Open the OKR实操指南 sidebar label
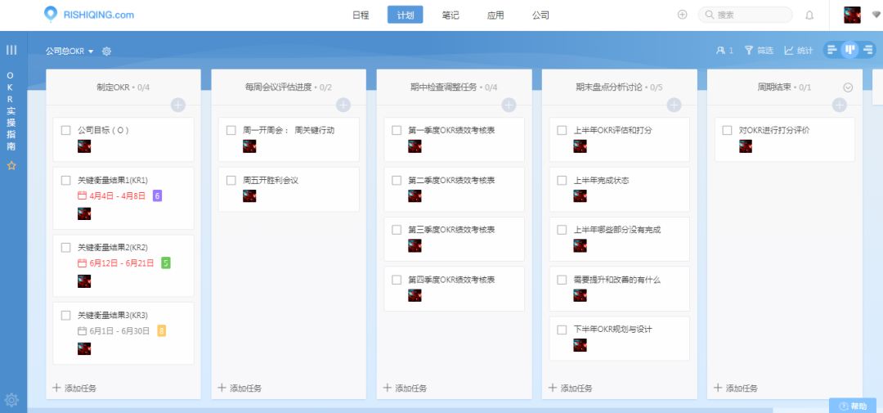 click(11, 110)
